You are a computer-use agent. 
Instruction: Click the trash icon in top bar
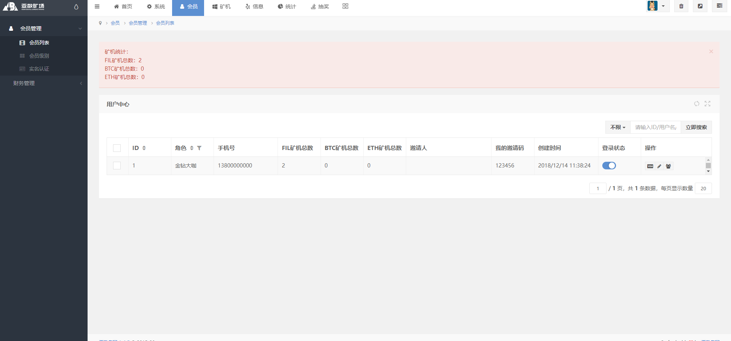point(681,6)
